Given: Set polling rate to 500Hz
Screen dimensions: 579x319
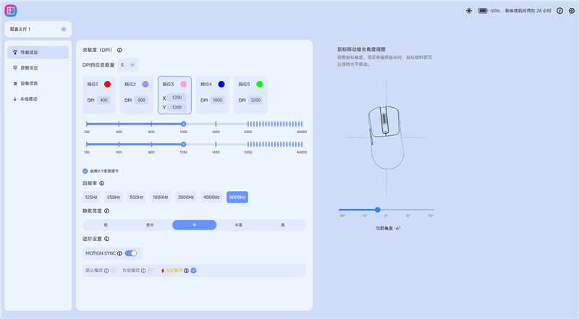Looking at the screenshot, I should pyautogui.click(x=136, y=197).
